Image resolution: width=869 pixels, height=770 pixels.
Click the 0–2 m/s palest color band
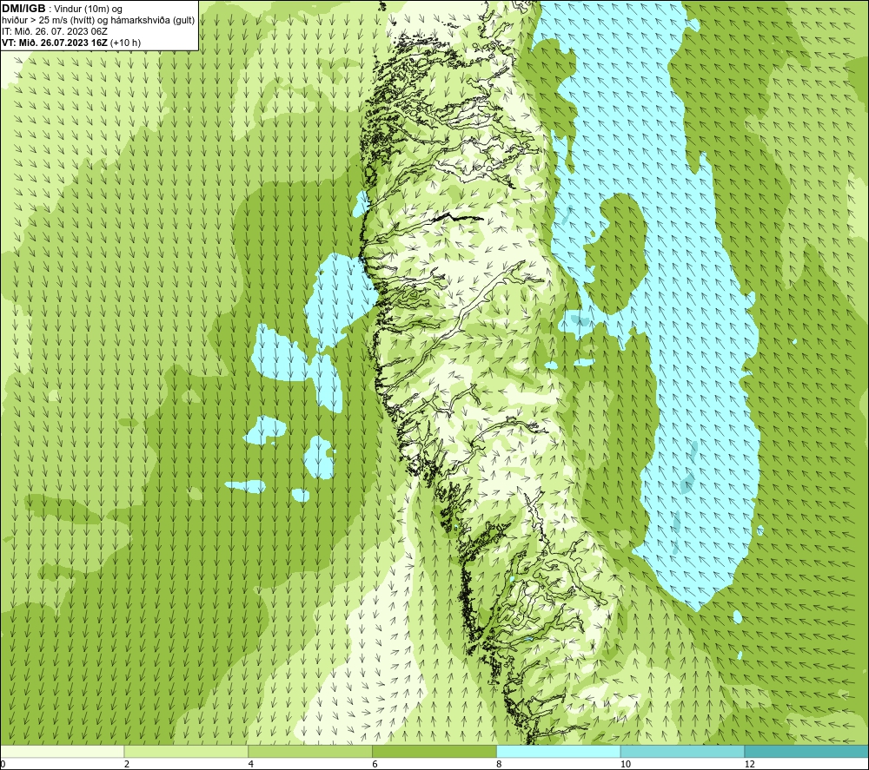pos(62,751)
